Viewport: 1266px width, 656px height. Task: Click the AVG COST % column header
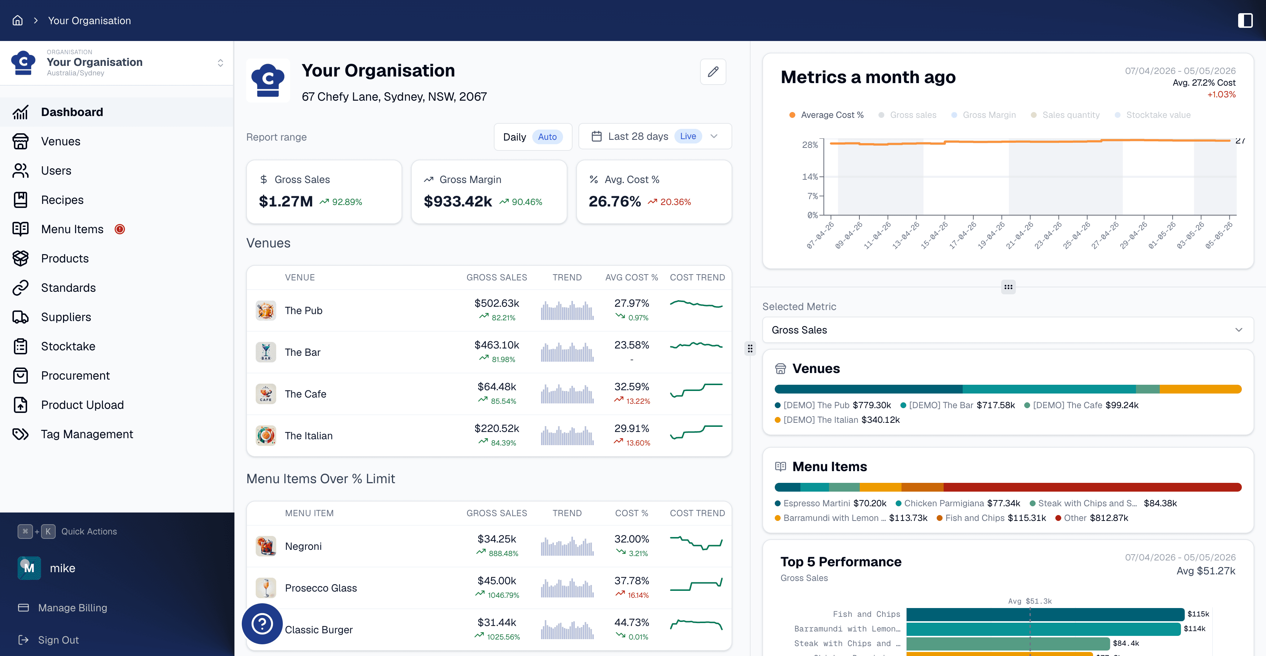(632, 277)
